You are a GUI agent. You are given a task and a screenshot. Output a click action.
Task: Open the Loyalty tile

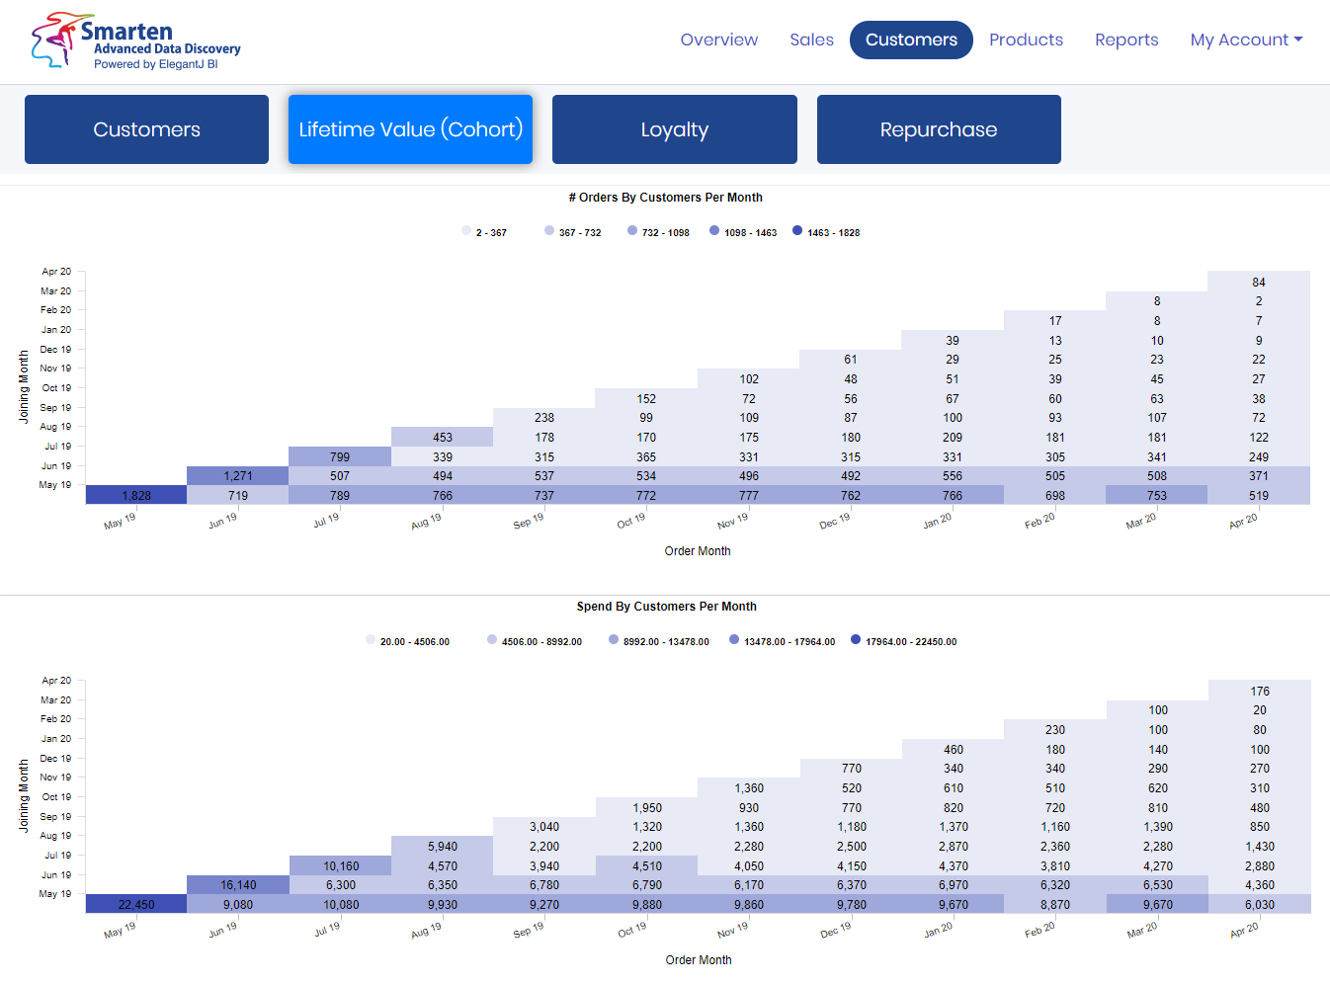pos(675,129)
